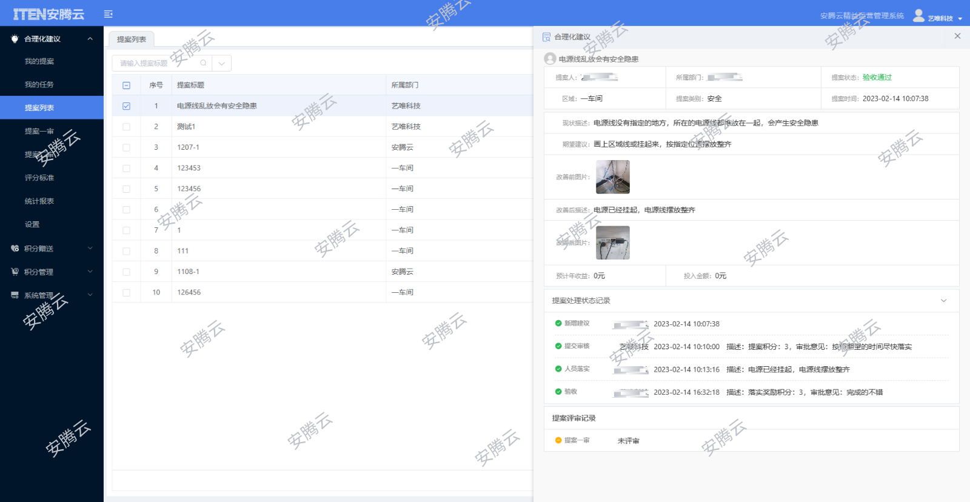Collapse the 合理化建议 sidebar menu
Viewport: 970px width, 502px height.
click(90, 39)
